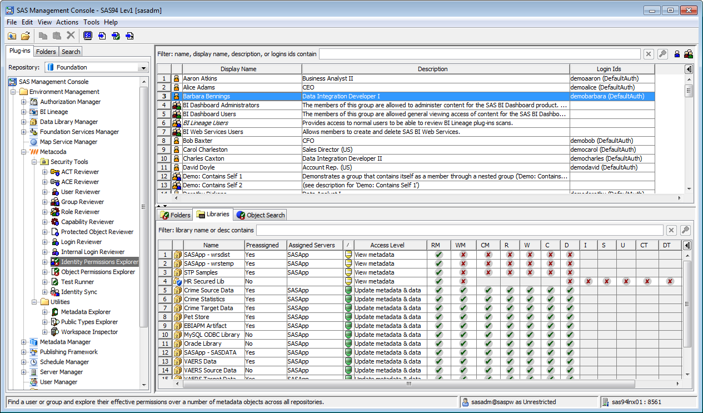Click the W denied mark for STP Samples

[530, 272]
